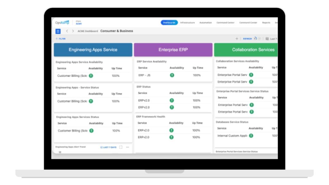Add a filter with the Filter button
329x185 pixels.
click(x=61, y=39)
